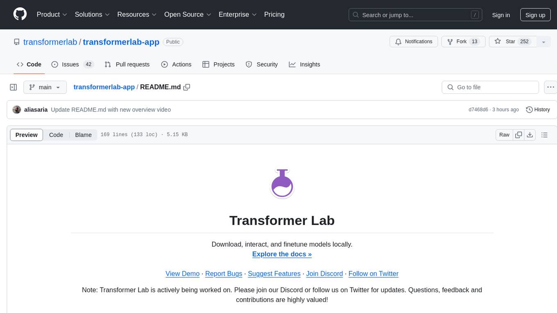Open the Report Bugs link
557x313 pixels.
(x=224, y=274)
